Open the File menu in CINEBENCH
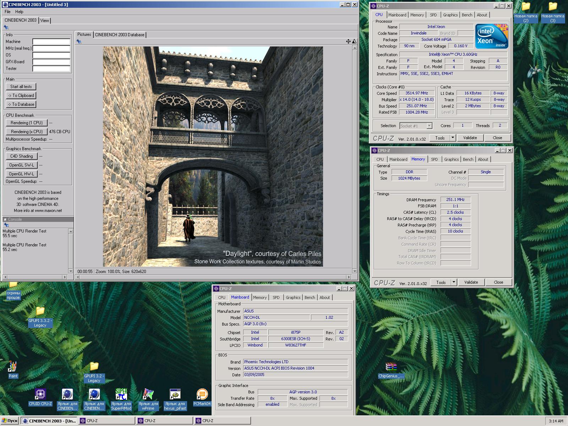Screen dimensions: 568x426 pos(7,12)
